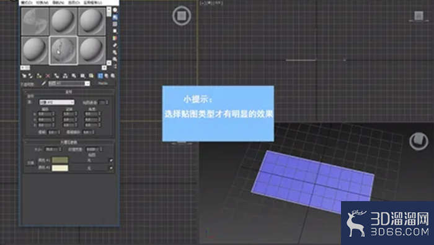Screen dimensions: 434x245
Task: Select the bottom-left sample slot
Action: (x=35, y=51)
